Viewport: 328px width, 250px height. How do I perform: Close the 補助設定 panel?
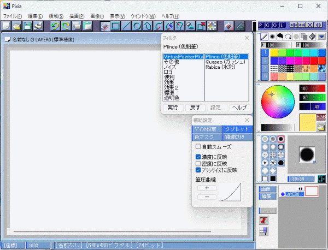247,120
